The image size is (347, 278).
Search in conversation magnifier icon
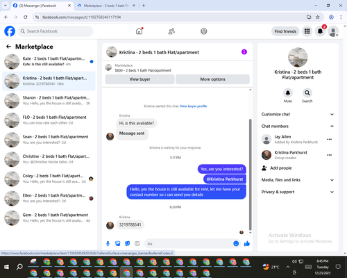[307, 93]
